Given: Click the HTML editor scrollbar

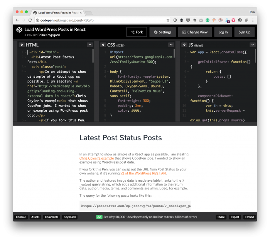Looking at the screenshot, I should tap(93, 56).
